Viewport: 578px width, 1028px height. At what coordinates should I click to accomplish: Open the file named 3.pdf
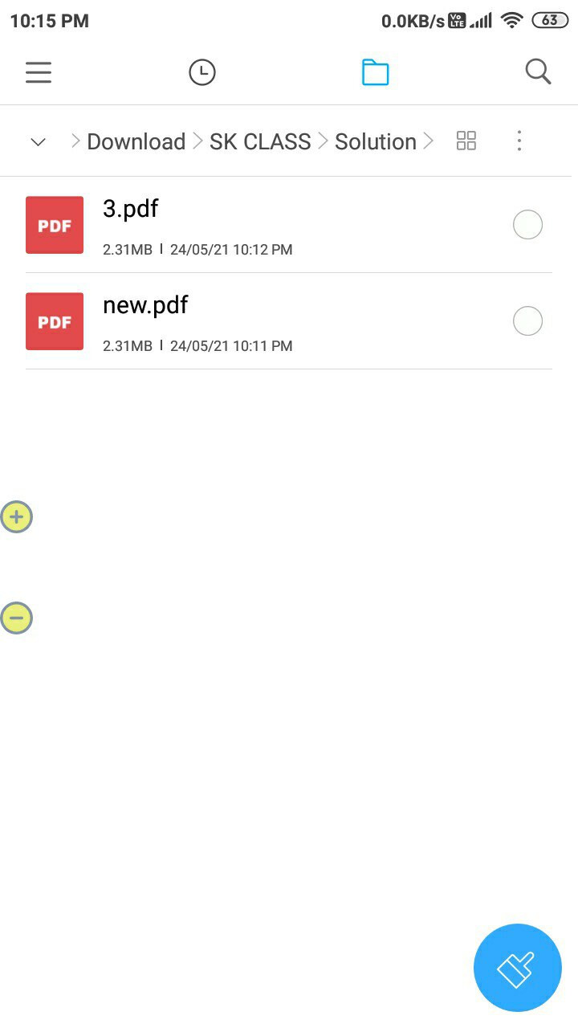click(x=131, y=209)
